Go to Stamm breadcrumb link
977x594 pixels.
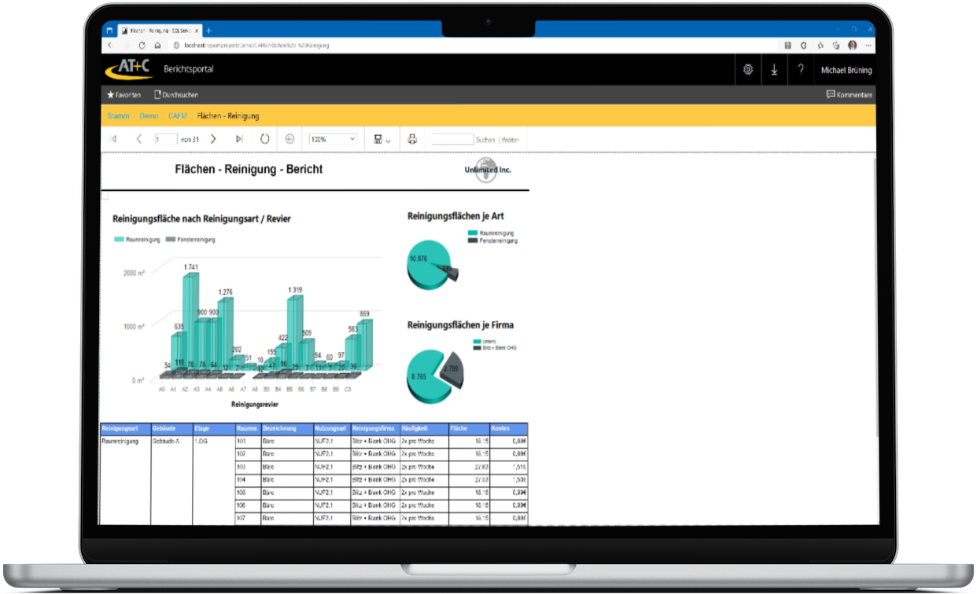118,116
